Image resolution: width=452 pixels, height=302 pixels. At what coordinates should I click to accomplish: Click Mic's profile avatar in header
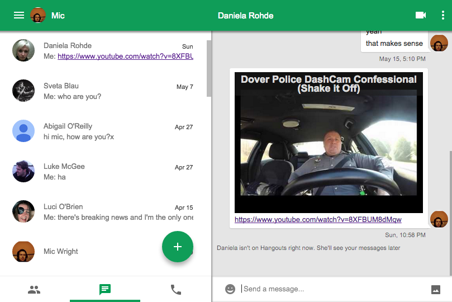click(x=38, y=16)
